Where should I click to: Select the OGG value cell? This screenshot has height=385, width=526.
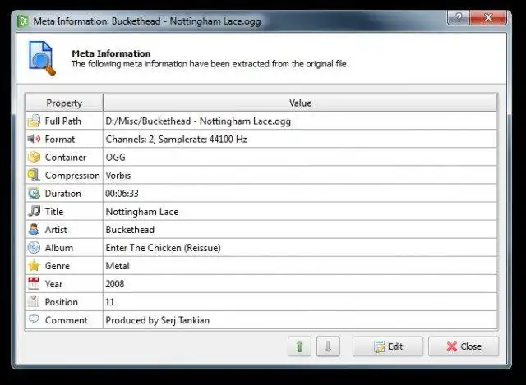pyautogui.click(x=300, y=157)
